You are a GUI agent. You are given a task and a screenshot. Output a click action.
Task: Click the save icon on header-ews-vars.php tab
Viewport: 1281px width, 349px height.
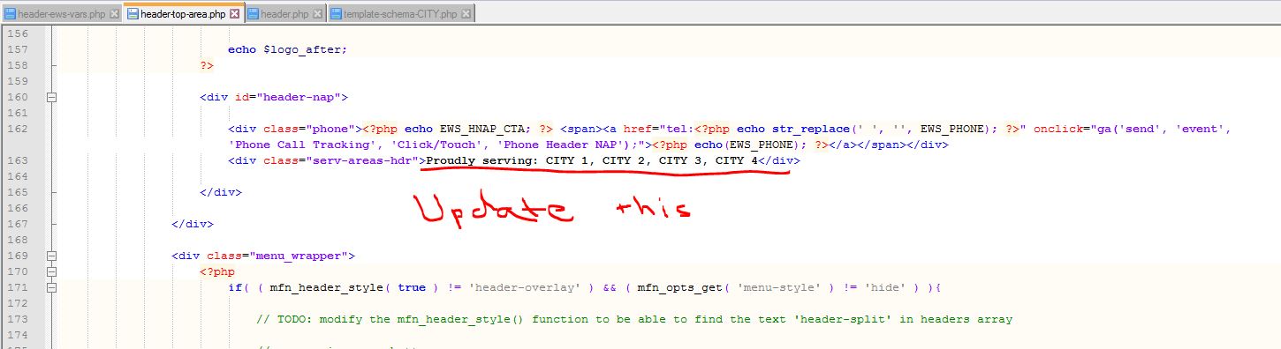[10, 14]
